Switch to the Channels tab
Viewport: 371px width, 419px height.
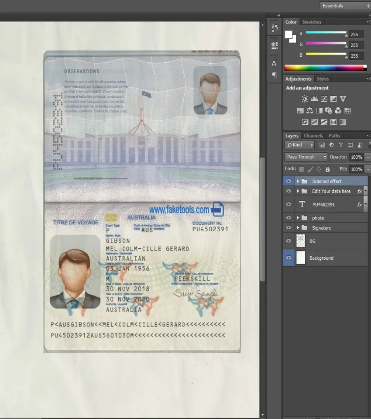click(313, 136)
